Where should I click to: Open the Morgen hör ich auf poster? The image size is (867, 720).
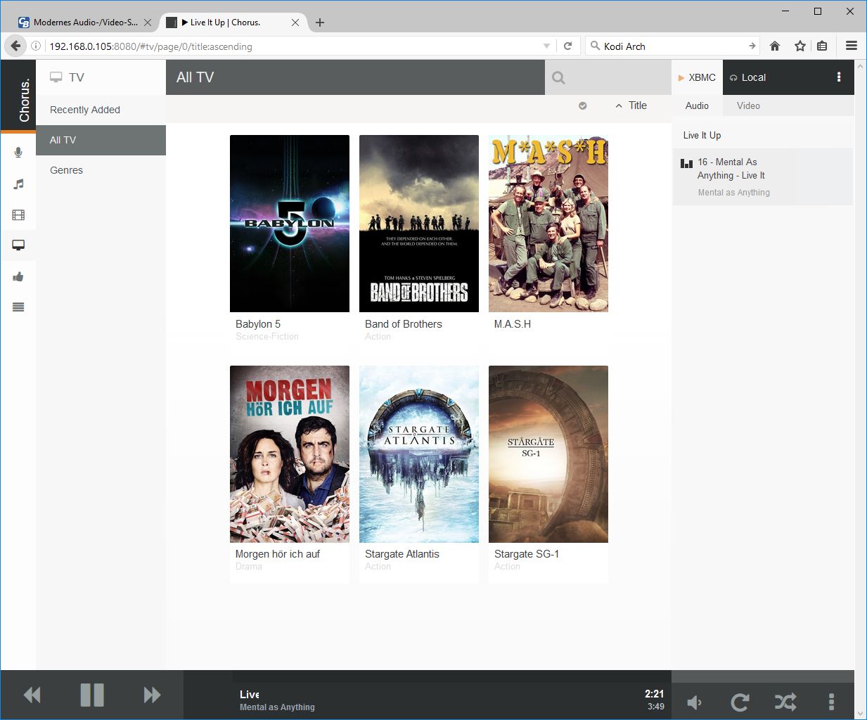[290, 454]
